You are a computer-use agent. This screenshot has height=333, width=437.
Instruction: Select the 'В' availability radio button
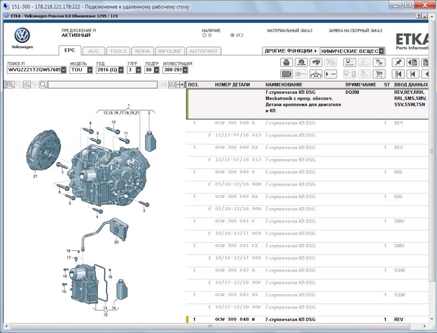pyautogui.click(x=204, y=35)
